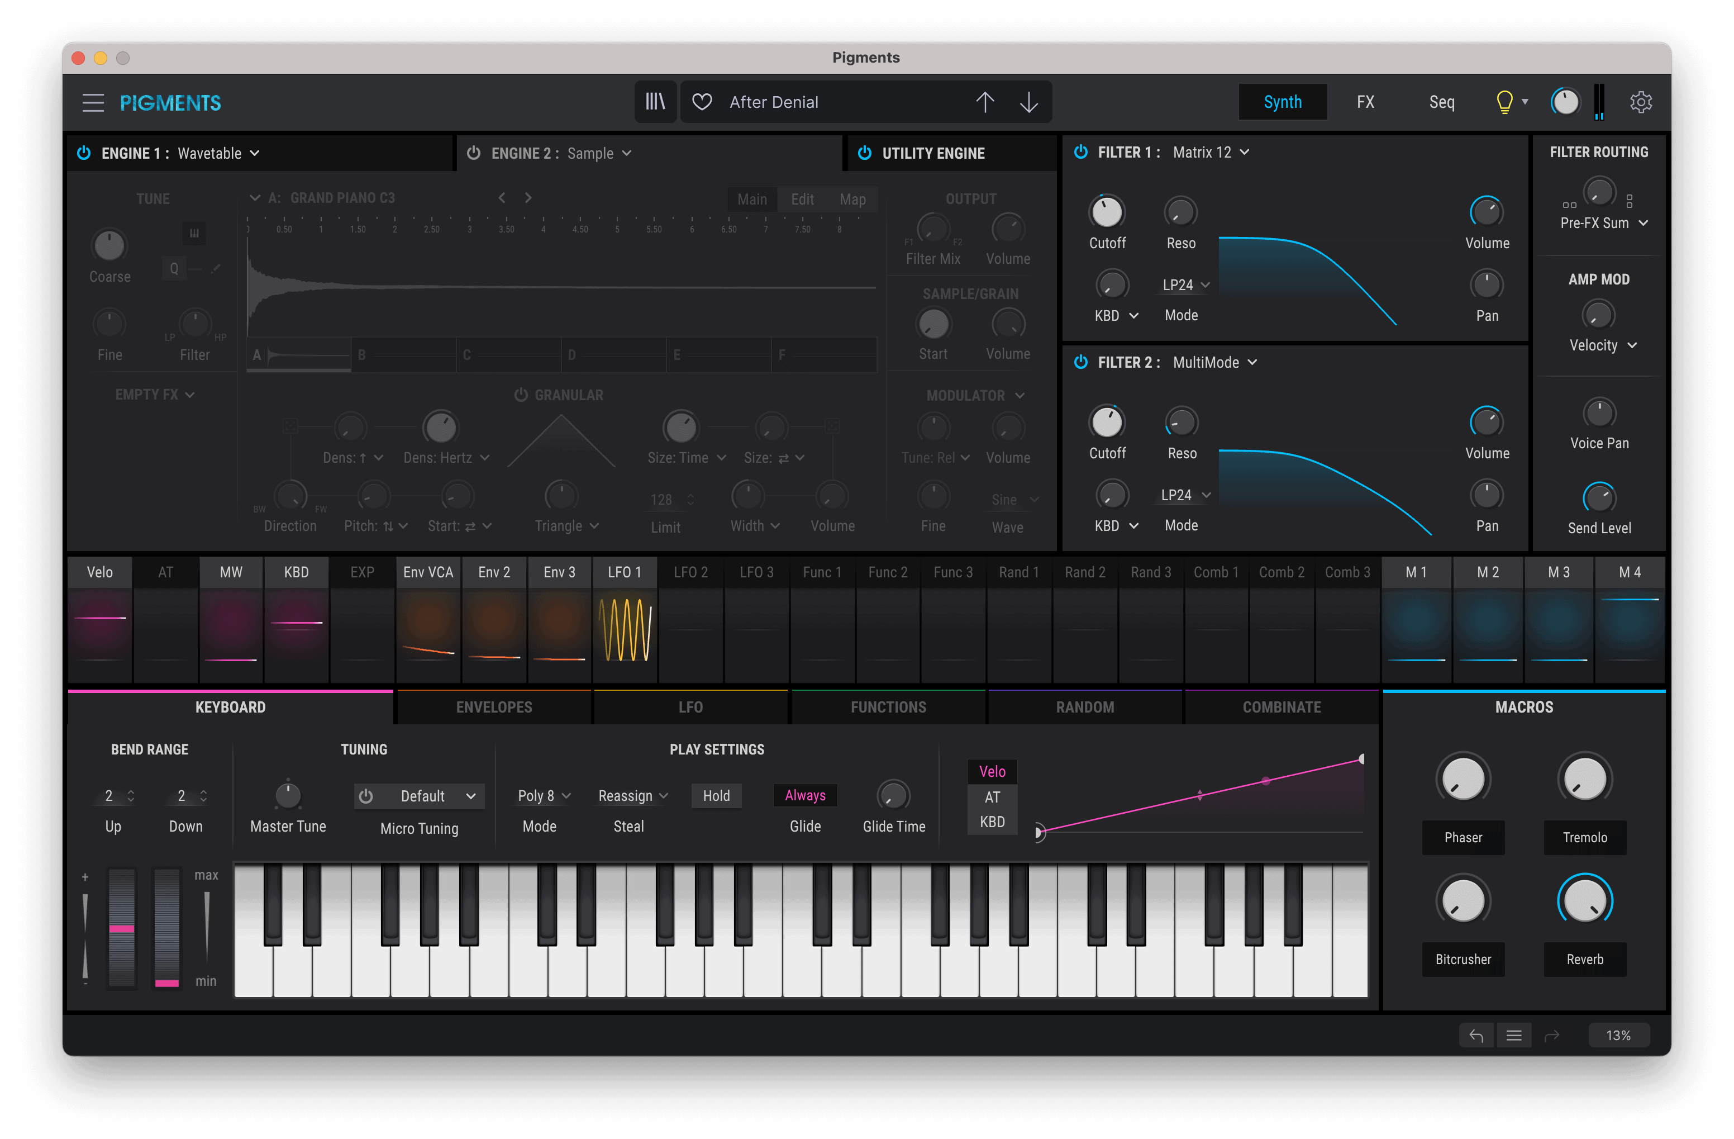Click the Send Level knob
The width and height of the screenshot is (1734, 1139).
[1598, 498]
